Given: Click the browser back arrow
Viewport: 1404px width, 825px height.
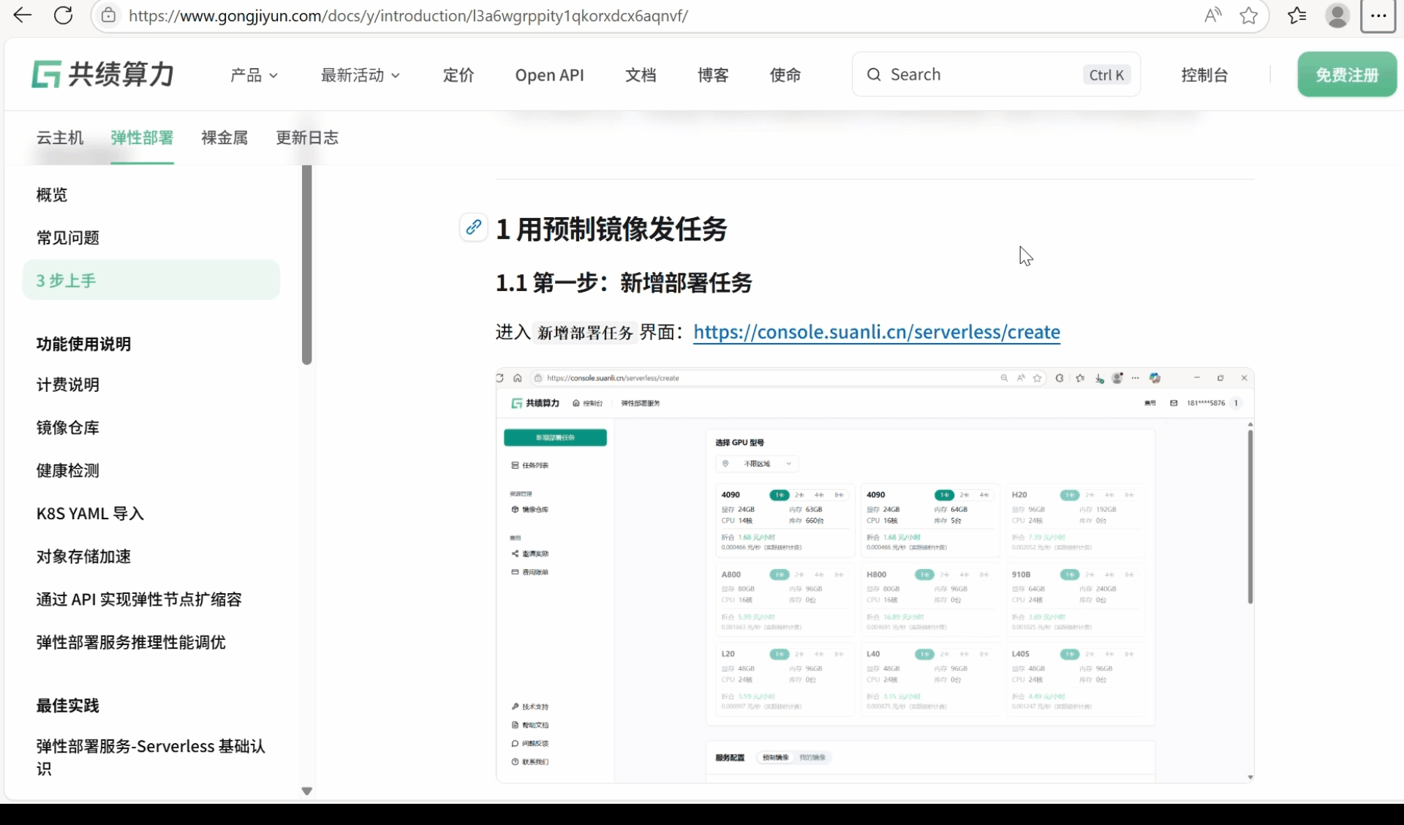Looking at the screenshot, I should tap(23, 15).
